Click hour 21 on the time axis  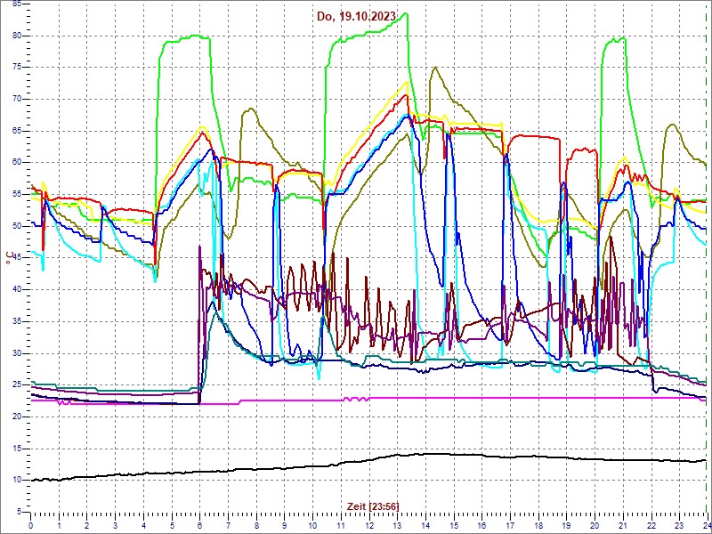[x=623, y=525]
